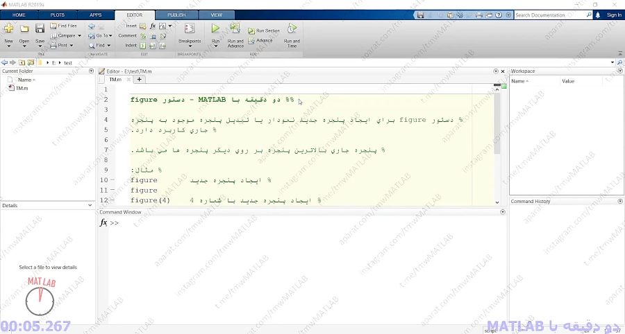Switch to the PUBLISH tab
This screenshot has height=334, width=625.
(176, 15)
